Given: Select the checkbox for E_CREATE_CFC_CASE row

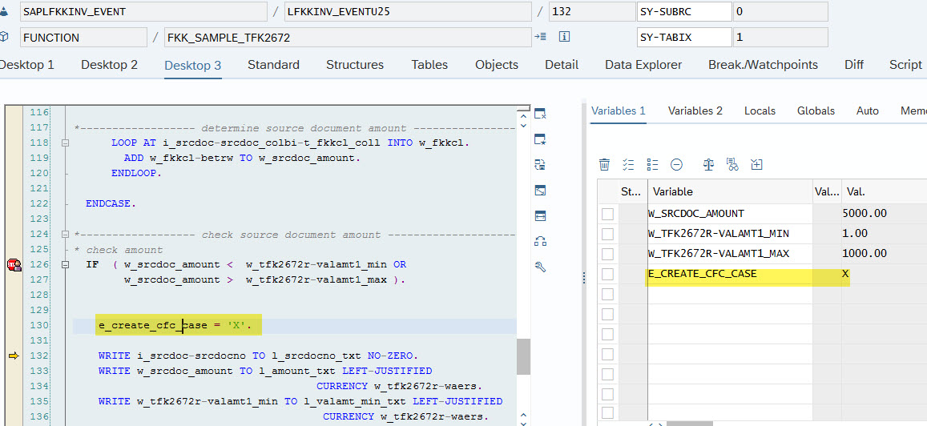Looking at the screenshot, I should 607,274.
